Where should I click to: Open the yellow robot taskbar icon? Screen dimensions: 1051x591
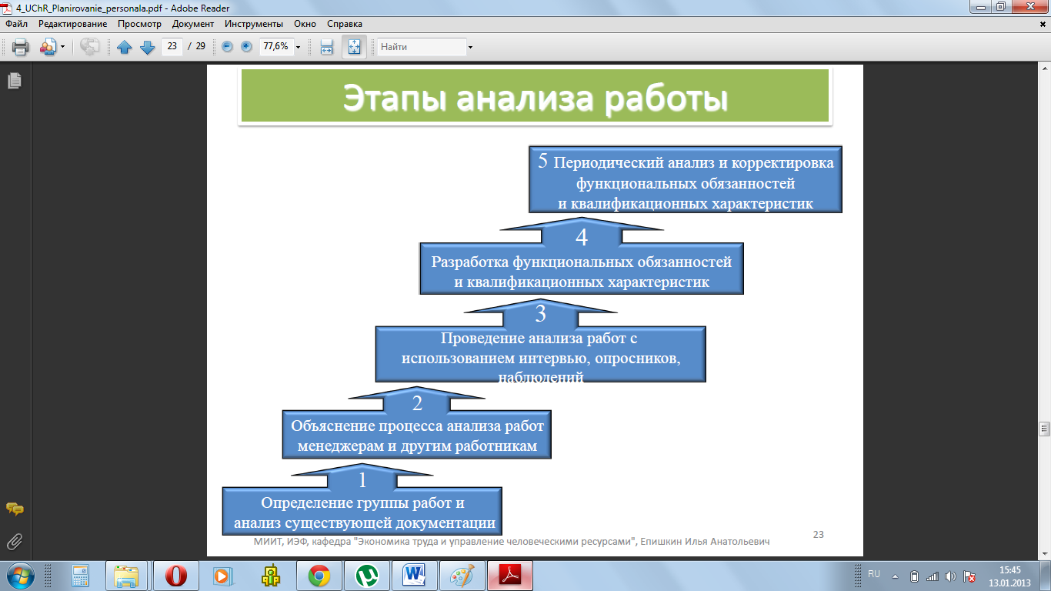tap(270, 576)
